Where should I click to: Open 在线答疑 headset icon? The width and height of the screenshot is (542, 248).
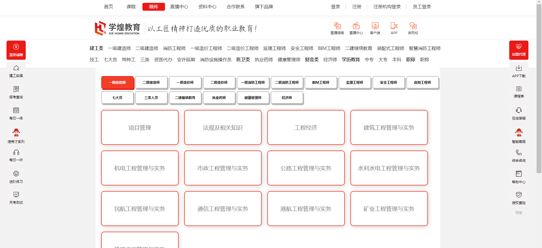point(519,110)
